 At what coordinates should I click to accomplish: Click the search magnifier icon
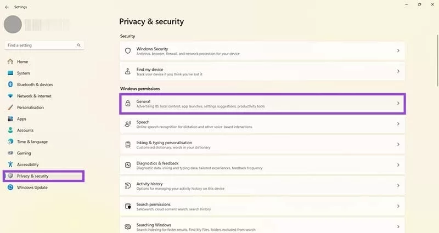(x=79, y=46)
